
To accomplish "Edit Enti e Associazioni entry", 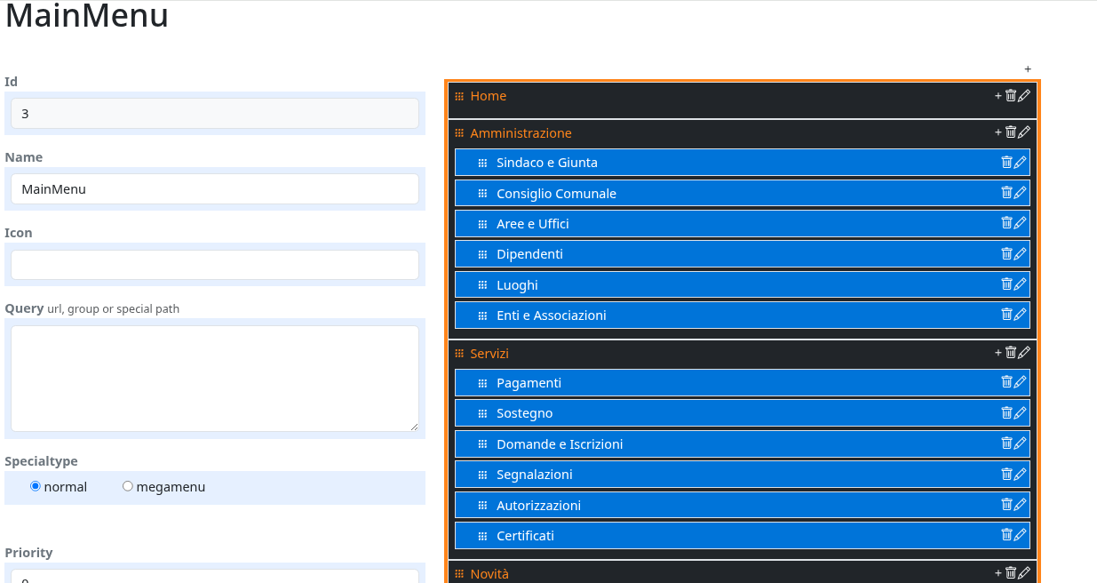I will pos(1021,314).
